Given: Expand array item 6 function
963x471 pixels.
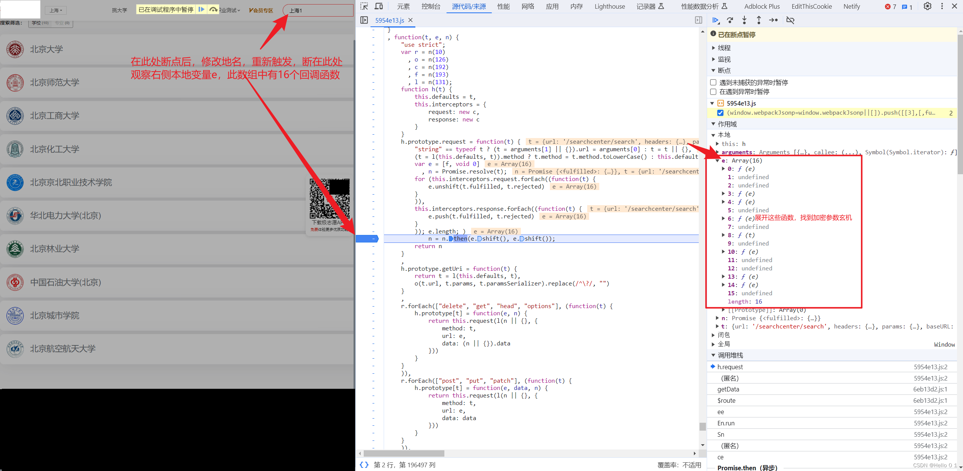Looking at the screenshot, I should [723, 218].
